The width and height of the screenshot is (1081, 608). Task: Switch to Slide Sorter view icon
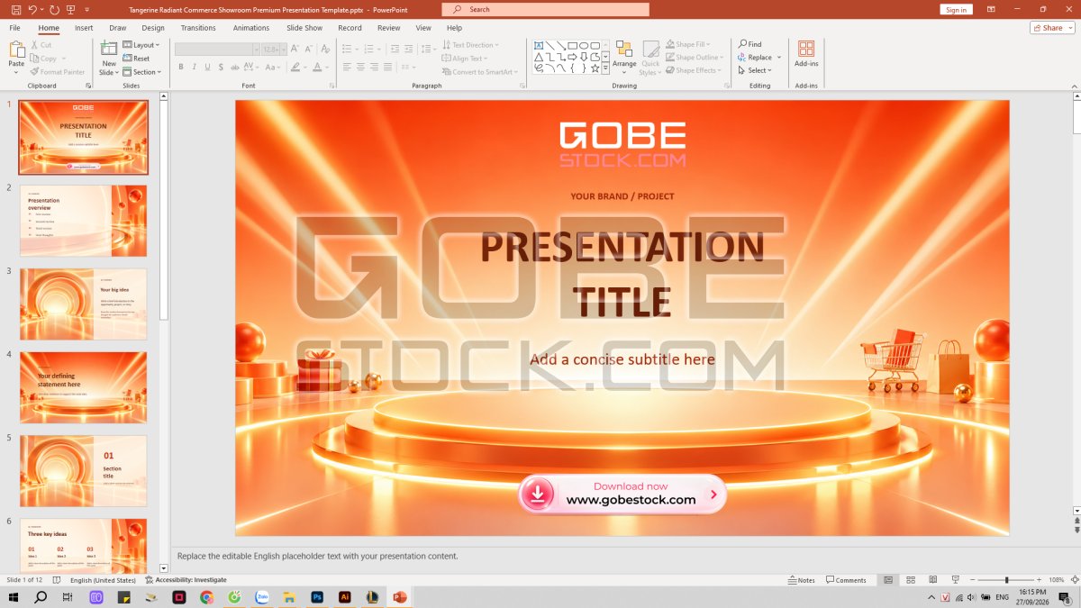click(x=911, y=580)
